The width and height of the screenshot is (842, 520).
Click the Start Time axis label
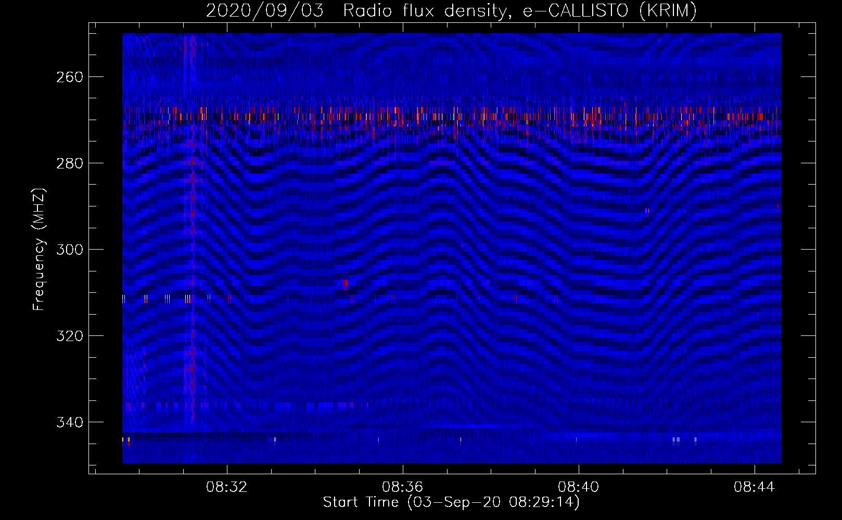pos(451,502)
